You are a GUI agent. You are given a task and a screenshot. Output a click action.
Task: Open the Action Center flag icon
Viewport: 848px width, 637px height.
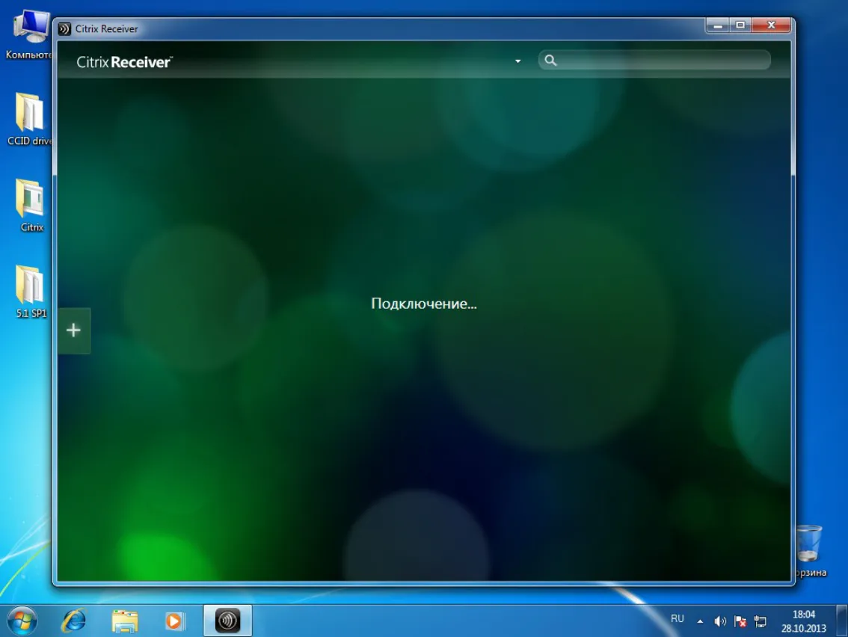[740, 621]
